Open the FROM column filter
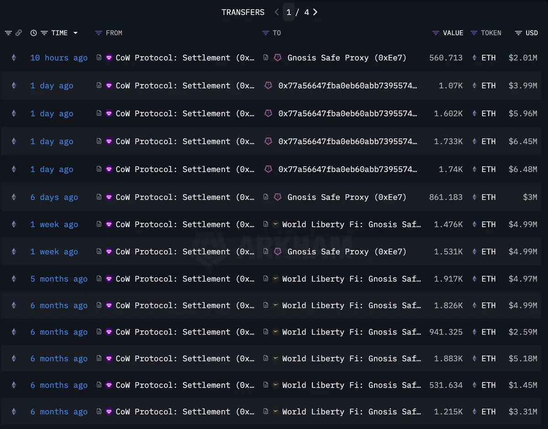Screen dimensions: 548x429 pyautogui.click(x=99, y=33)
